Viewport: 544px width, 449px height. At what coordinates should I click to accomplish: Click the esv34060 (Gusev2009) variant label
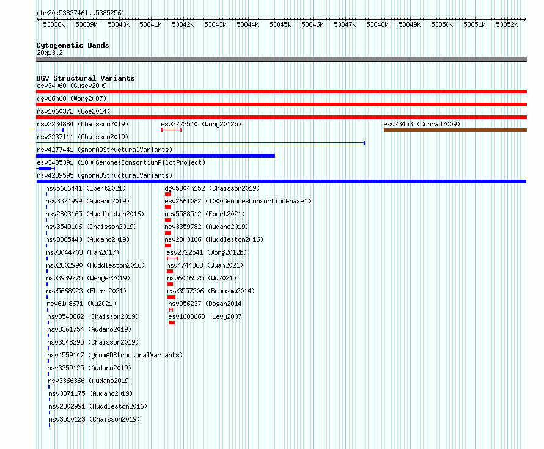click(73, 86)
